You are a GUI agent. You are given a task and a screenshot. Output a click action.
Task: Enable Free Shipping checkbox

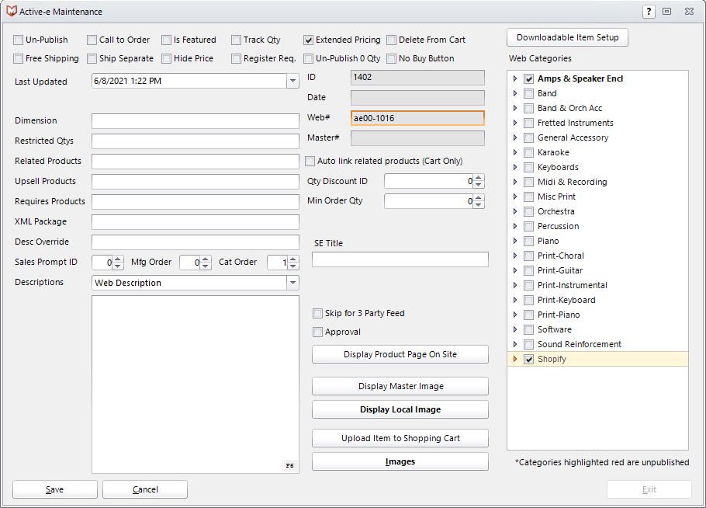[18, 58]
